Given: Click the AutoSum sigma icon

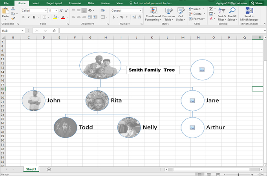Looking at the screenshot, I should (211, 9).
